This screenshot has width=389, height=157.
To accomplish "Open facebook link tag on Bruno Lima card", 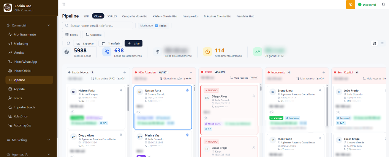I will [292, 118].
